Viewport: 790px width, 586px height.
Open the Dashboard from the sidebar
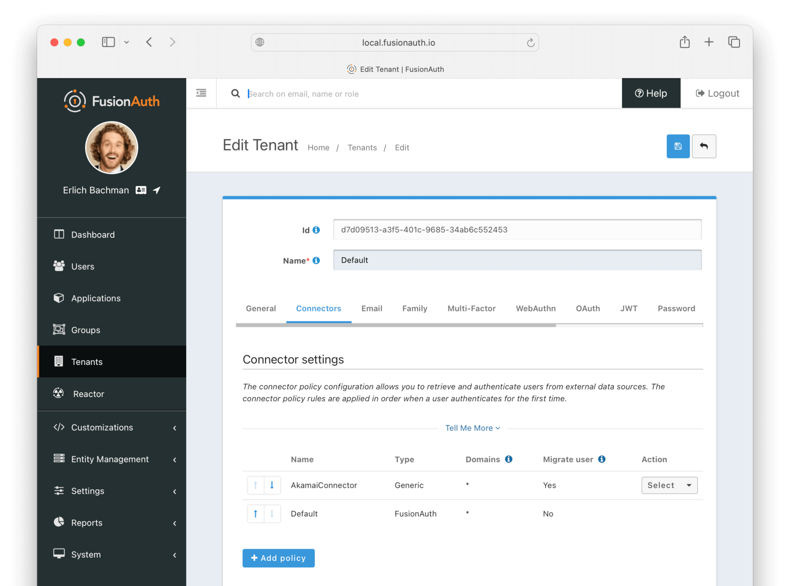click(93, 234)
